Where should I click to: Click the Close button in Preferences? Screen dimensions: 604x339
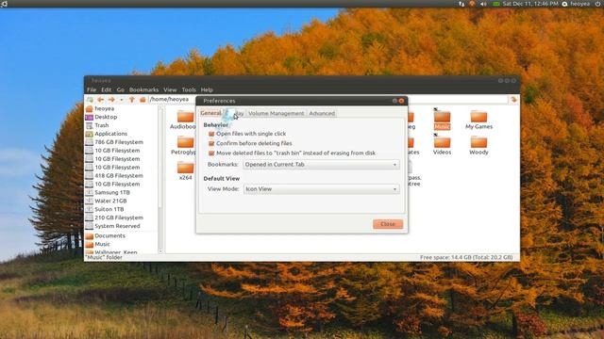tap(388, 224)
